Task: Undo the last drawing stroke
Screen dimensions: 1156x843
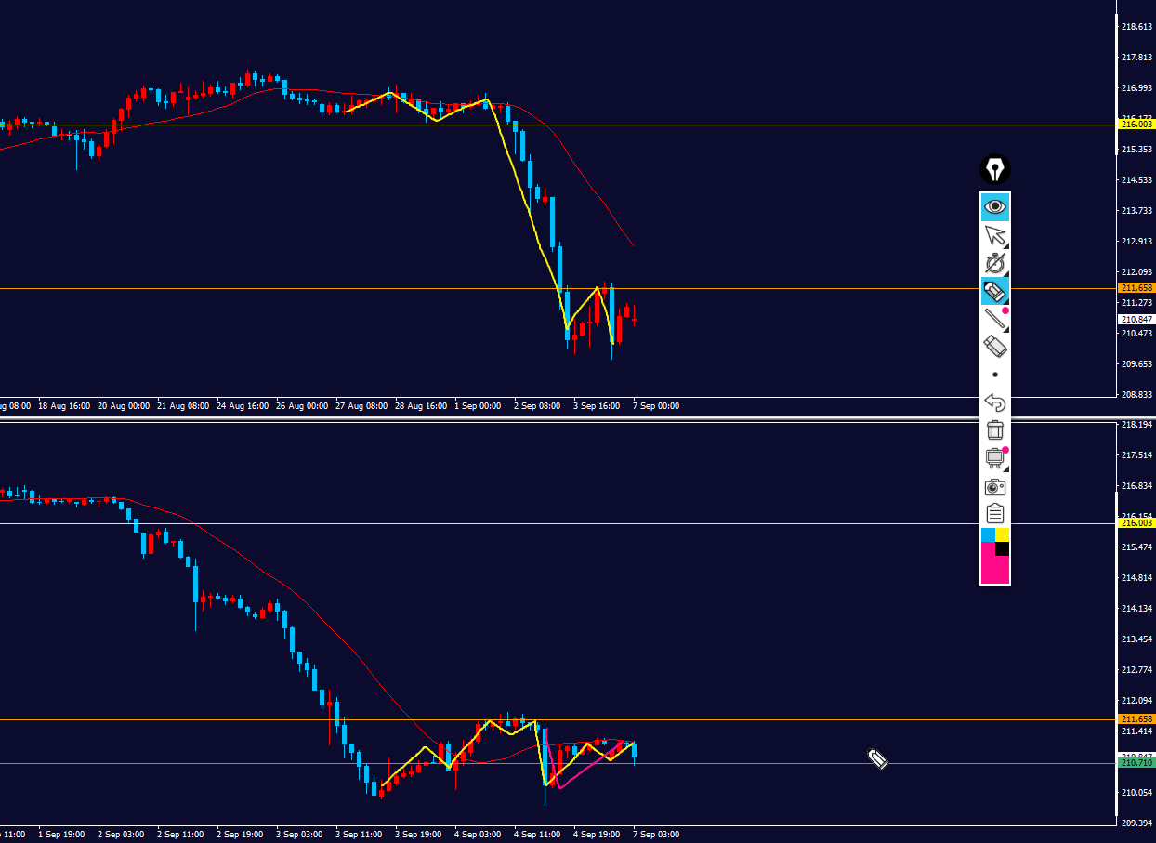Action: pos(995,402)
